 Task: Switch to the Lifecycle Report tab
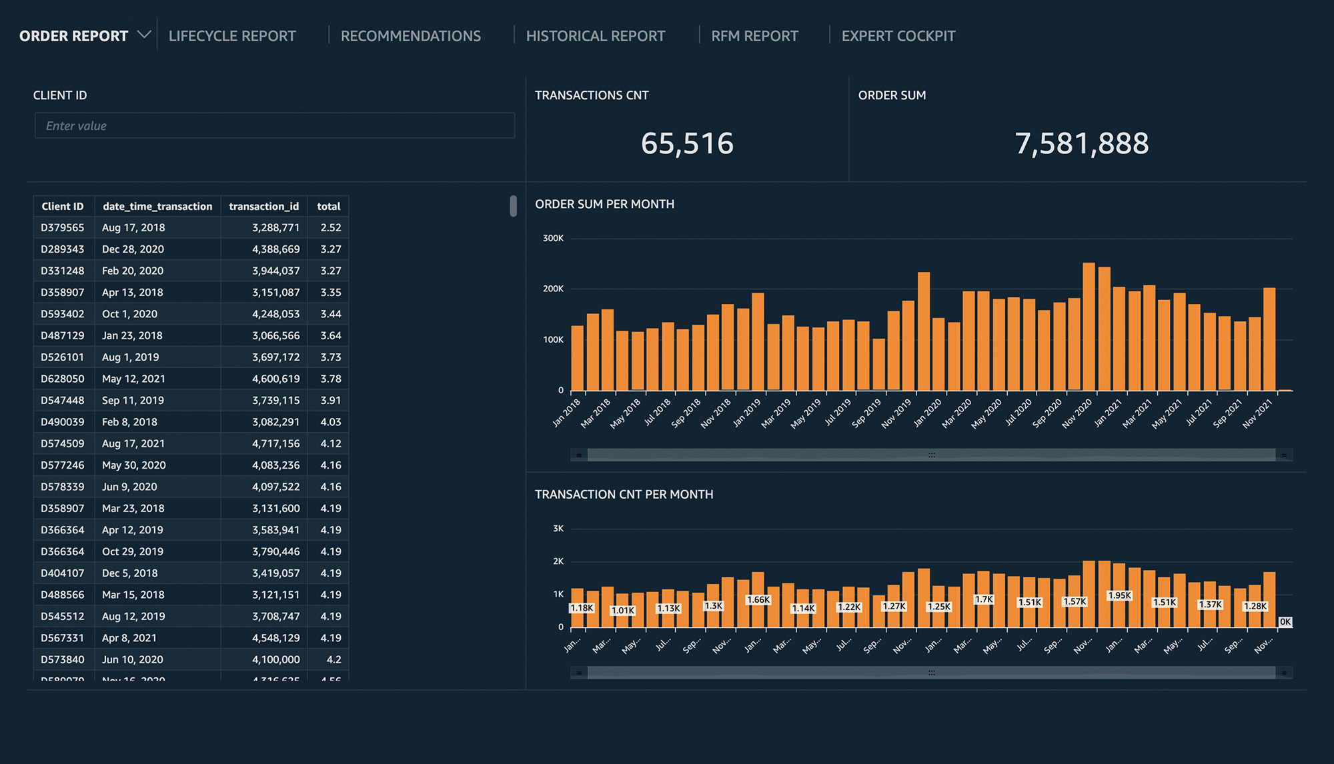(x=232, y=36)
